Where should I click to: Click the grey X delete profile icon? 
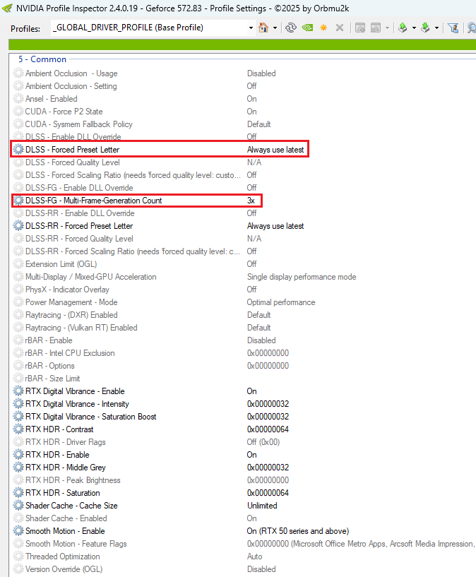click(340, 28)
